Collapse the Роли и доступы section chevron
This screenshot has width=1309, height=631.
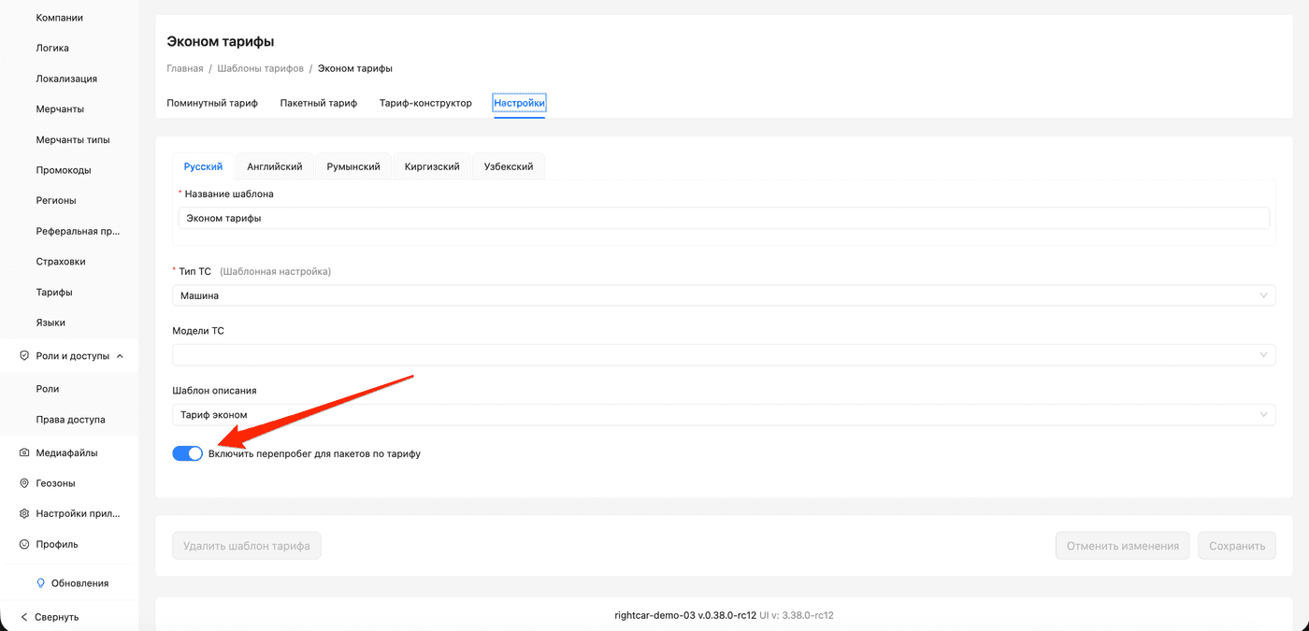120,356
